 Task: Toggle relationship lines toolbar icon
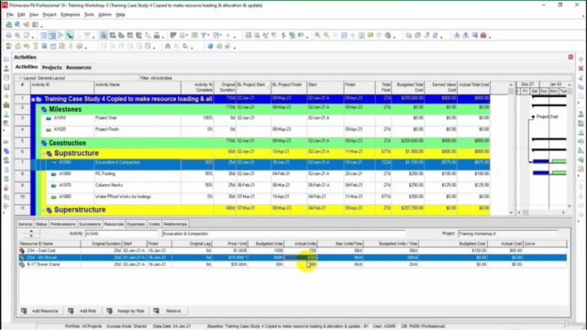(x=70, y=36)
